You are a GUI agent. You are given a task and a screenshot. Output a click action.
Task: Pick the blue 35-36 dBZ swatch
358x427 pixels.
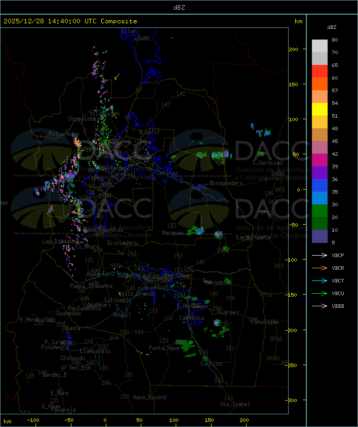(x=320, y=186)
